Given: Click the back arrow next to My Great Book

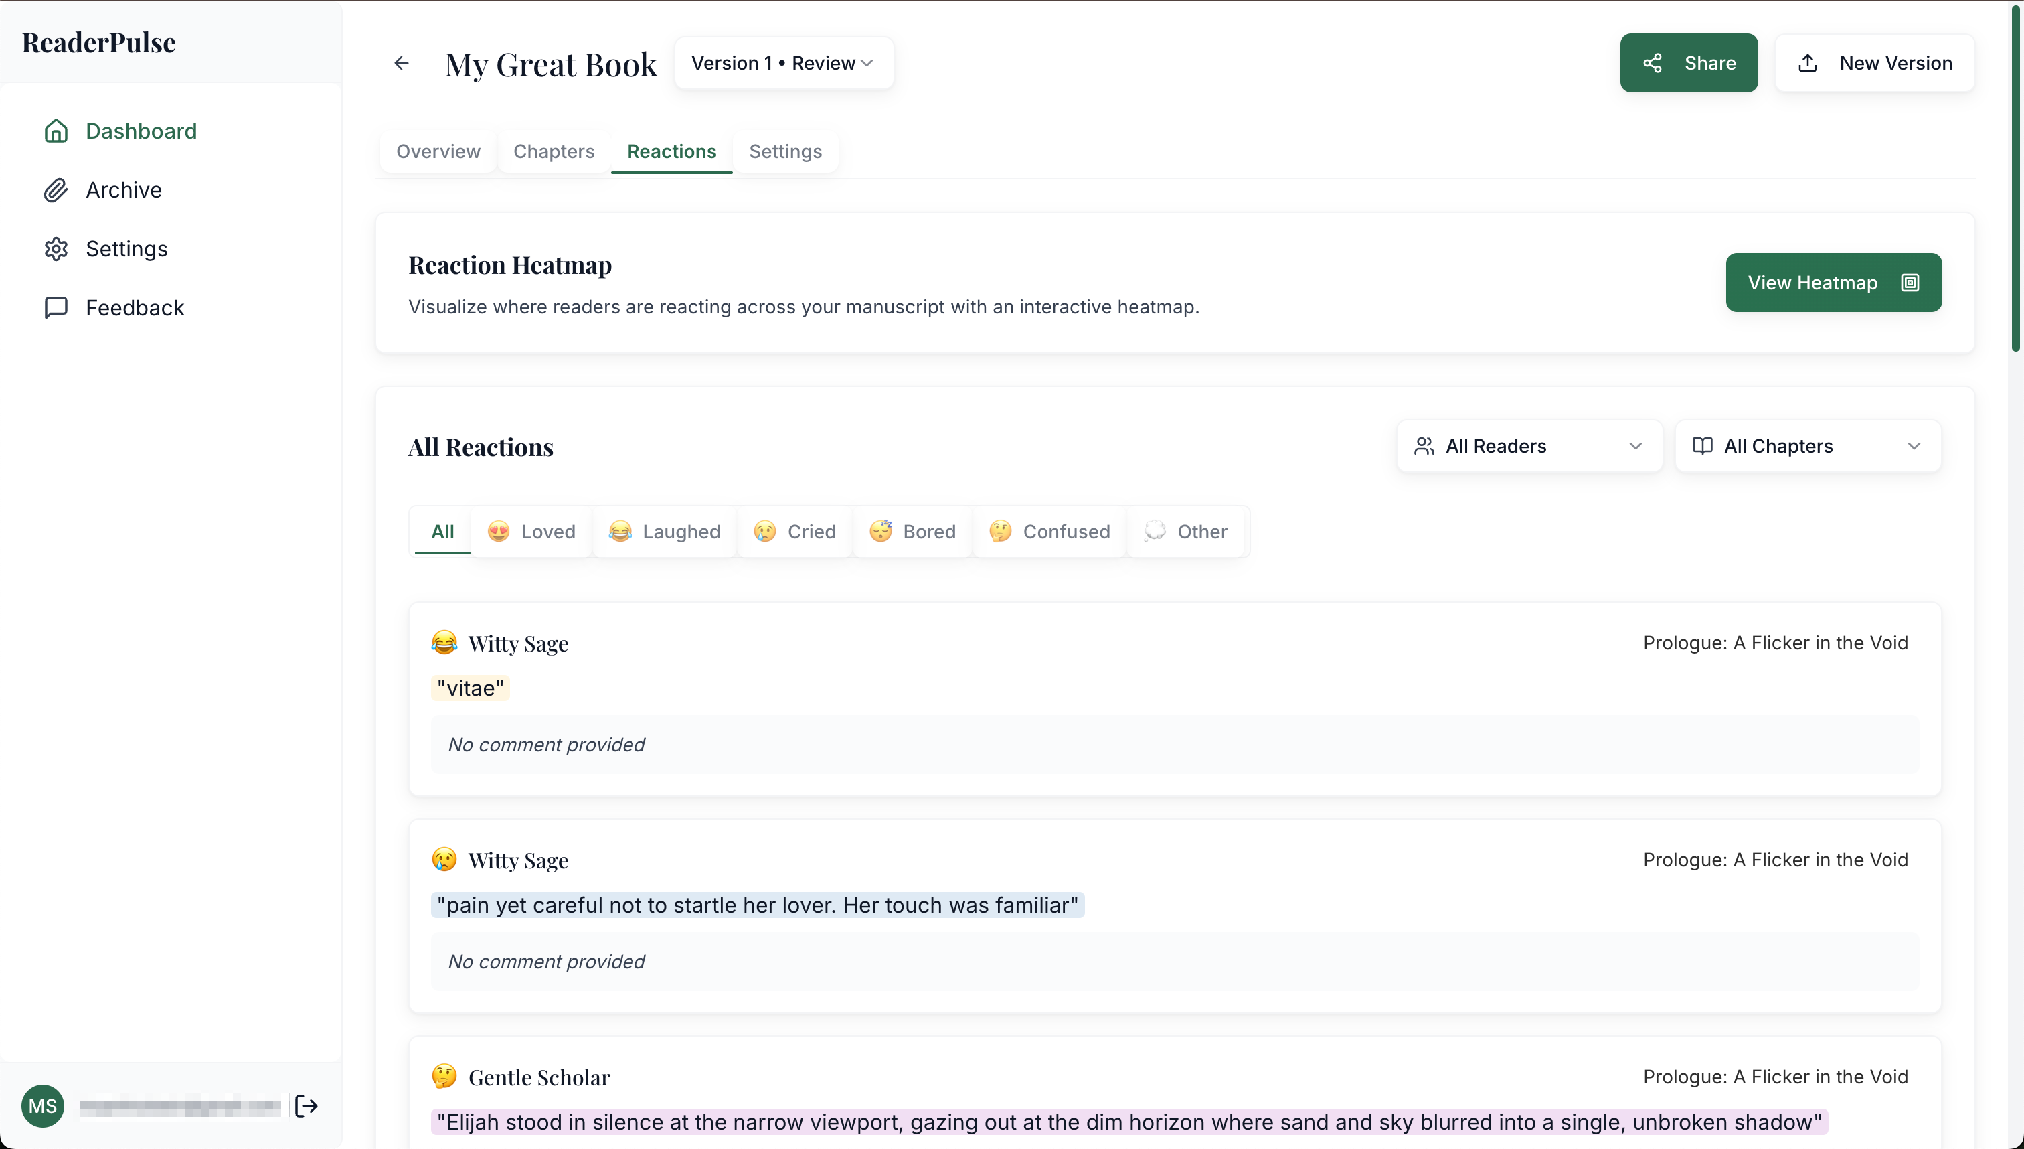Looking at the screenshot, I should [401, 62].
